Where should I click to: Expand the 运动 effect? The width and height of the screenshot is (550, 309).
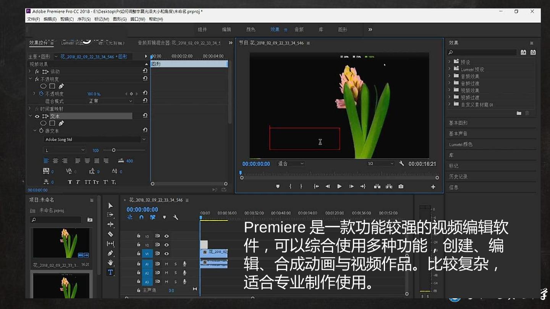pos(30,71)
